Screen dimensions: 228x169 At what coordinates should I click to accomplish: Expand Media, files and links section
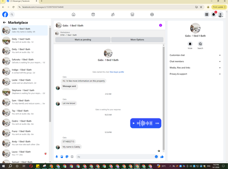[x=195, y=67]
